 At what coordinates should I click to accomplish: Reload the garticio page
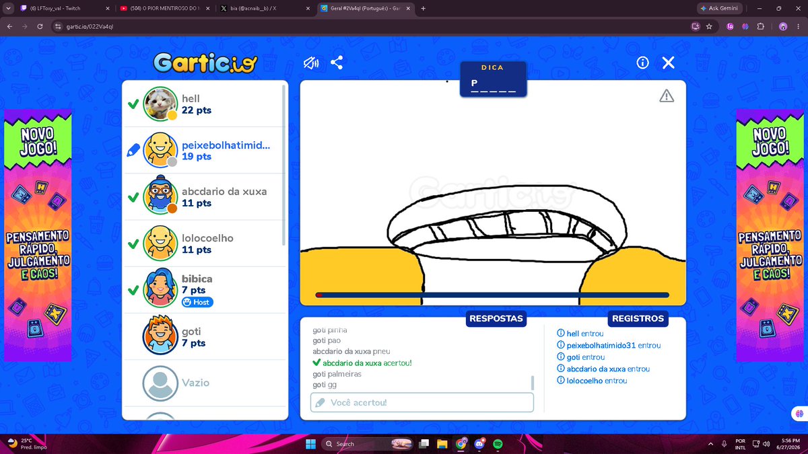click(40, 26)
